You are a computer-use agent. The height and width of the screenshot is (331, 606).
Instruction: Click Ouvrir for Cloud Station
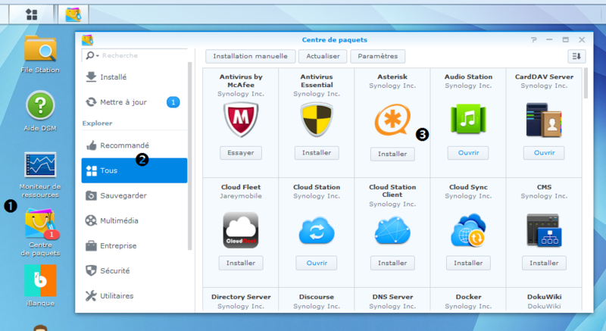coord(317,263)
